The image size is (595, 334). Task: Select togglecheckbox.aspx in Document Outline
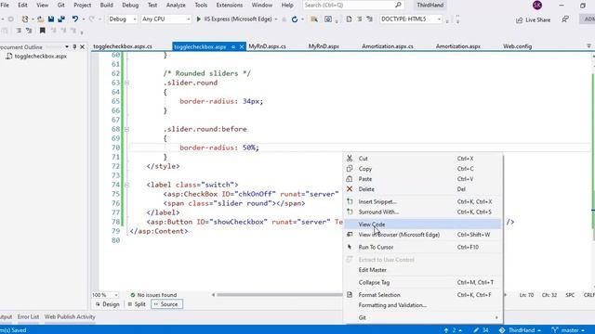40,56
